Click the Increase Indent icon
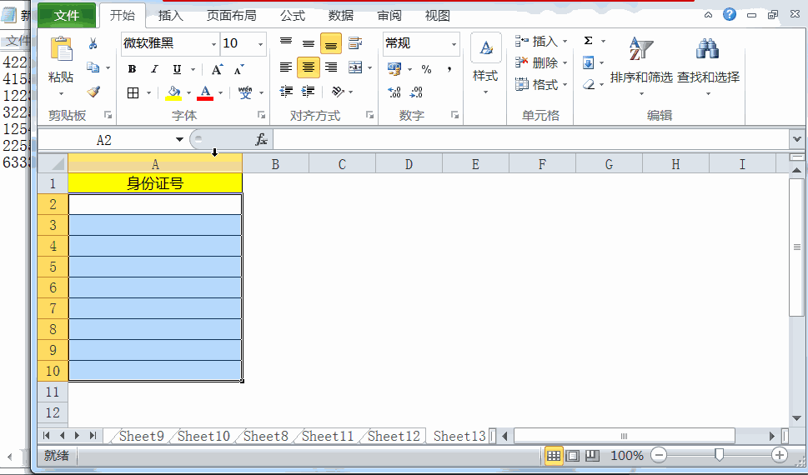 (x=309, y=92)
